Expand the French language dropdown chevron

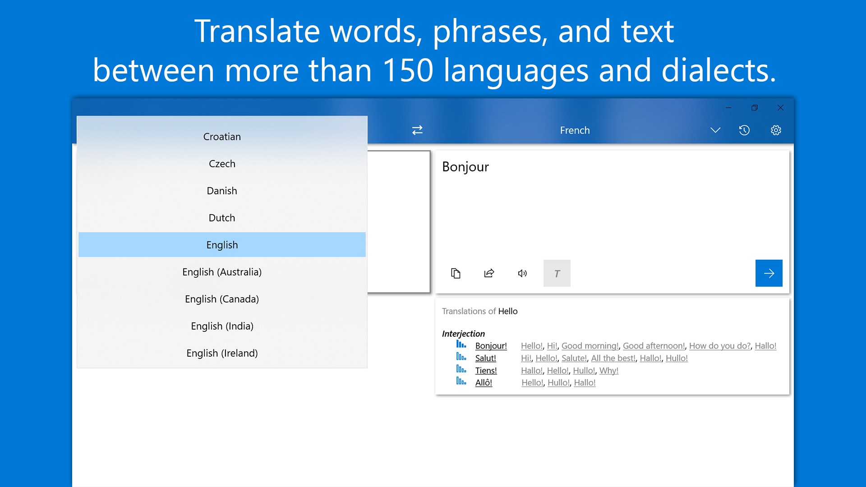(715, 130)
